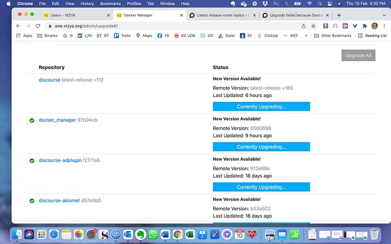
Task: Open a new browser tab
Action: 339,15
